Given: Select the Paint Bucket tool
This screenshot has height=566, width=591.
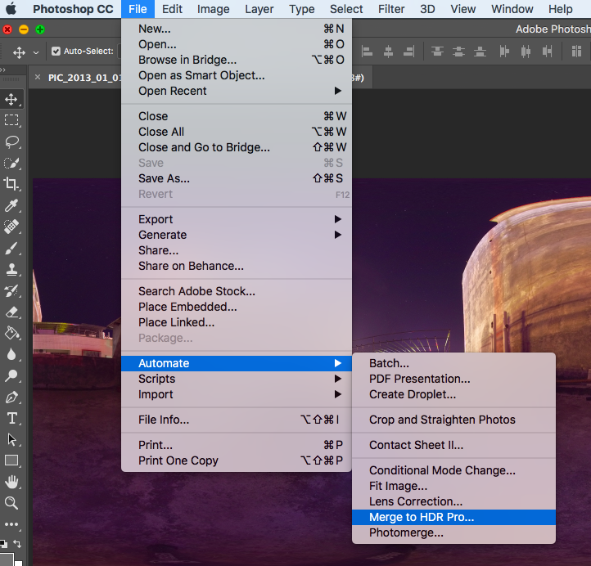Looking at the screenshot, I should click(11, 333).
